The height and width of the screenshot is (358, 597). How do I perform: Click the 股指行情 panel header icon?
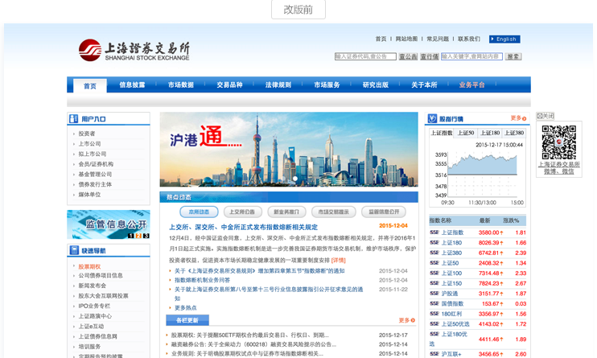[x=432, y=118]
